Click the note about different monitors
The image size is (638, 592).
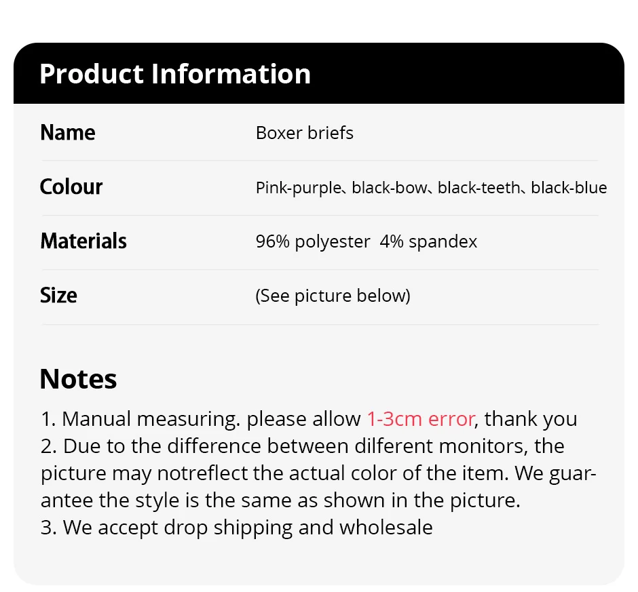click(302, 446)
